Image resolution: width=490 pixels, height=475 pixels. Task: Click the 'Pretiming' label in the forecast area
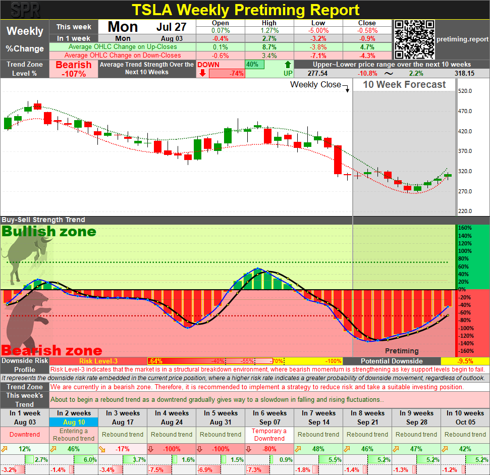402,351
